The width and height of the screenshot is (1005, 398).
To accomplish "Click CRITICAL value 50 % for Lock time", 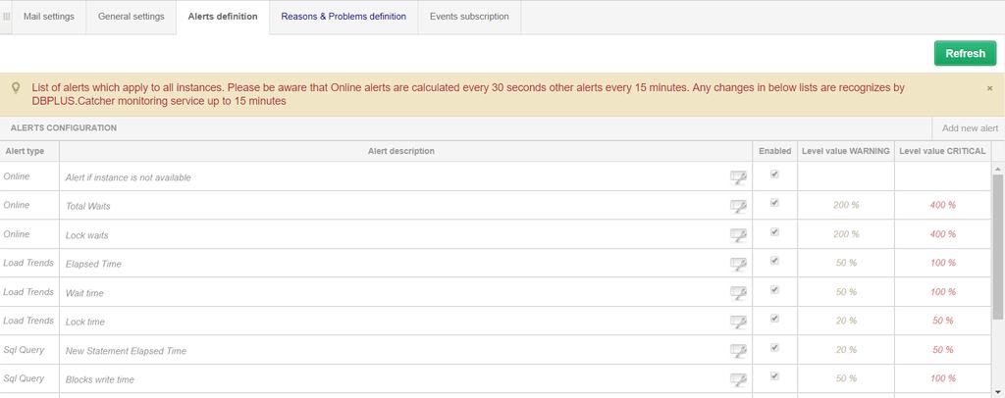I will click(x=943, y=321).
